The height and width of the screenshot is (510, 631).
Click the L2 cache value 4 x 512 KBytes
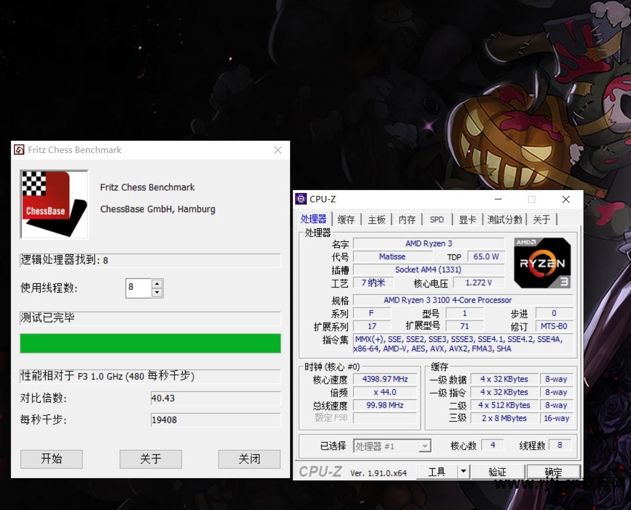504,405
